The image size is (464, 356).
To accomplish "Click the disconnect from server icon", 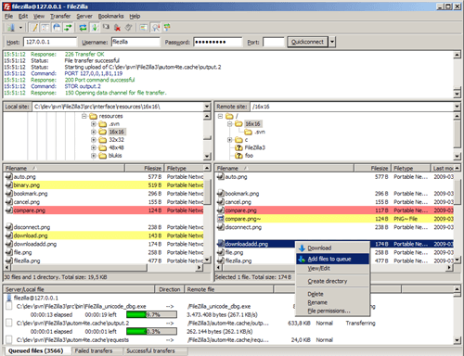I will (117, 28).
